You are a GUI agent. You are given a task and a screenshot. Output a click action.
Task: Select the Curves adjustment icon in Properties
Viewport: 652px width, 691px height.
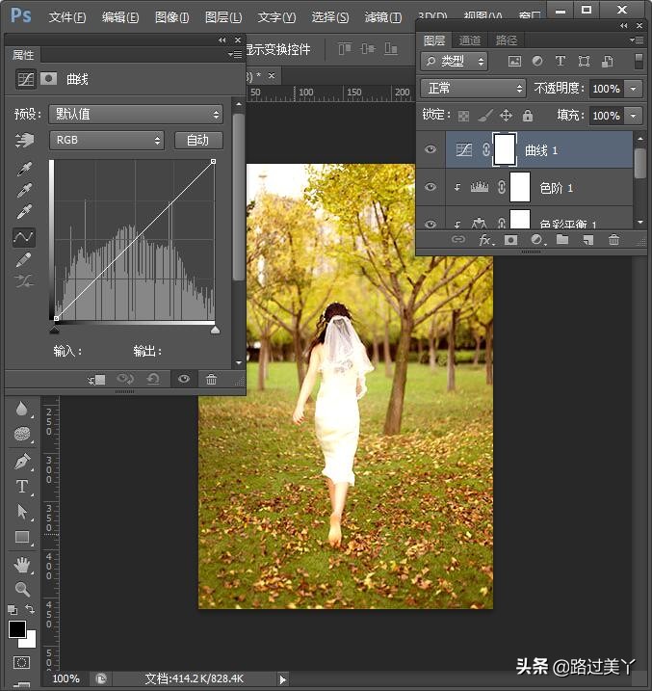(26, 79)
